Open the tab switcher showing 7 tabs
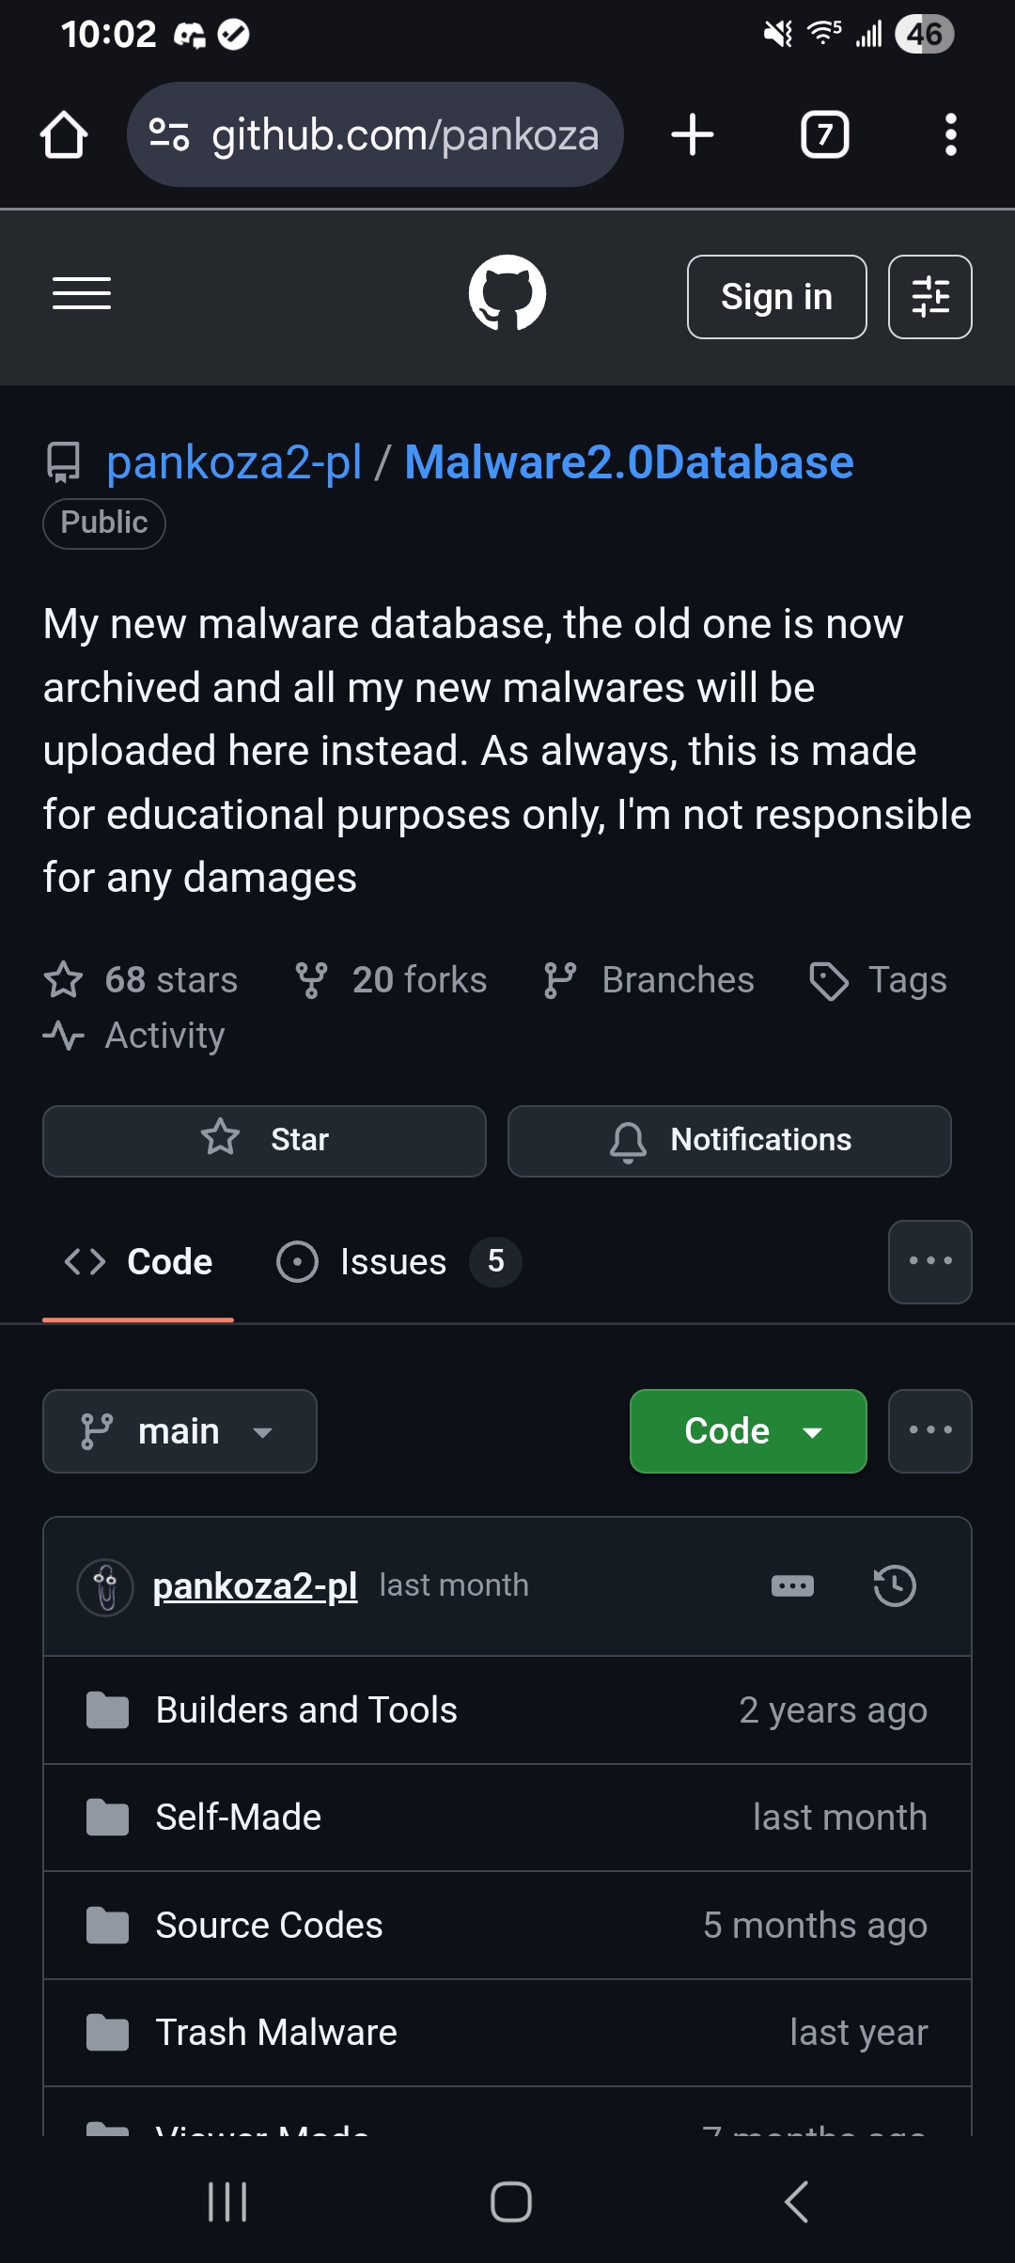 pyautogui.click(x=824, y=134)
